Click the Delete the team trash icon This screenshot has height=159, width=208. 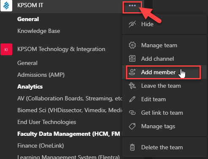[x=132, y=147]
